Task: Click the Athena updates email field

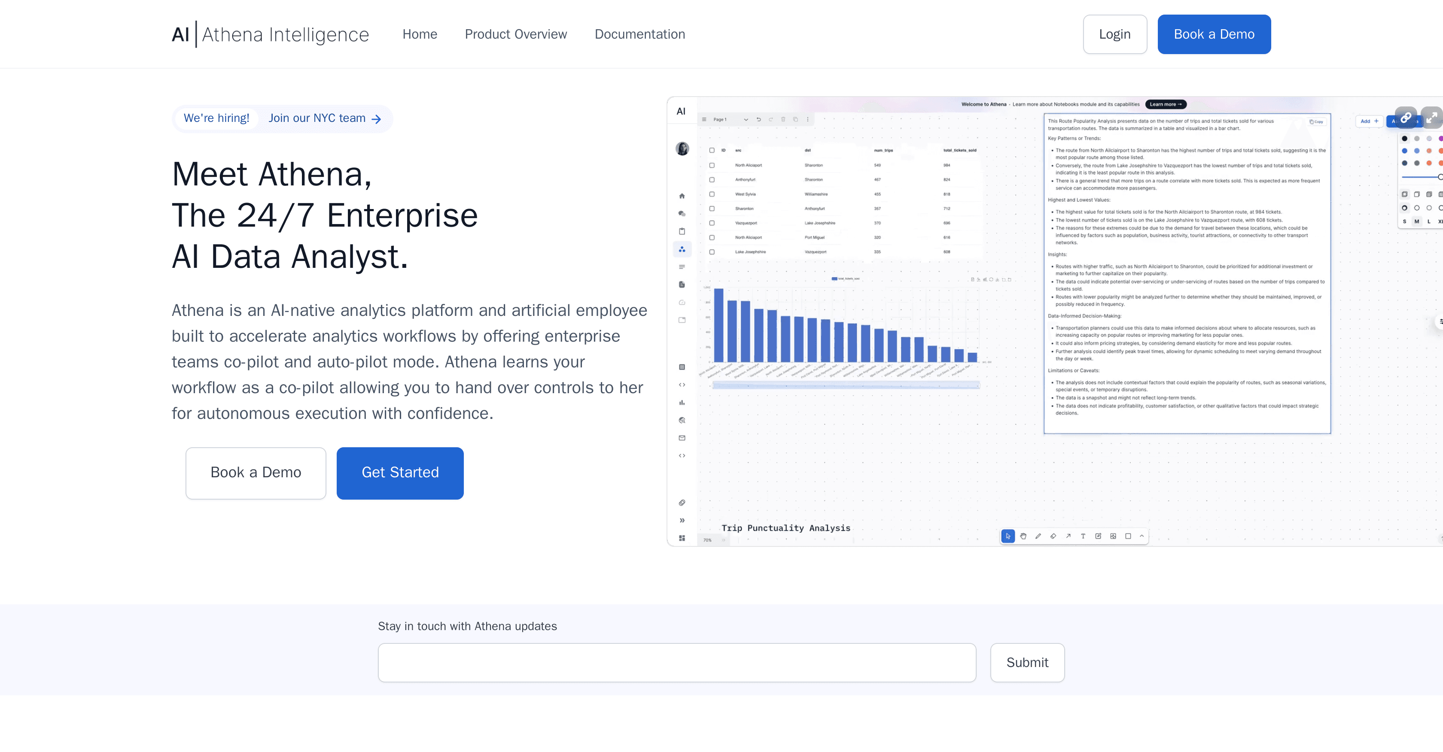Action: (x=677, y=662)
